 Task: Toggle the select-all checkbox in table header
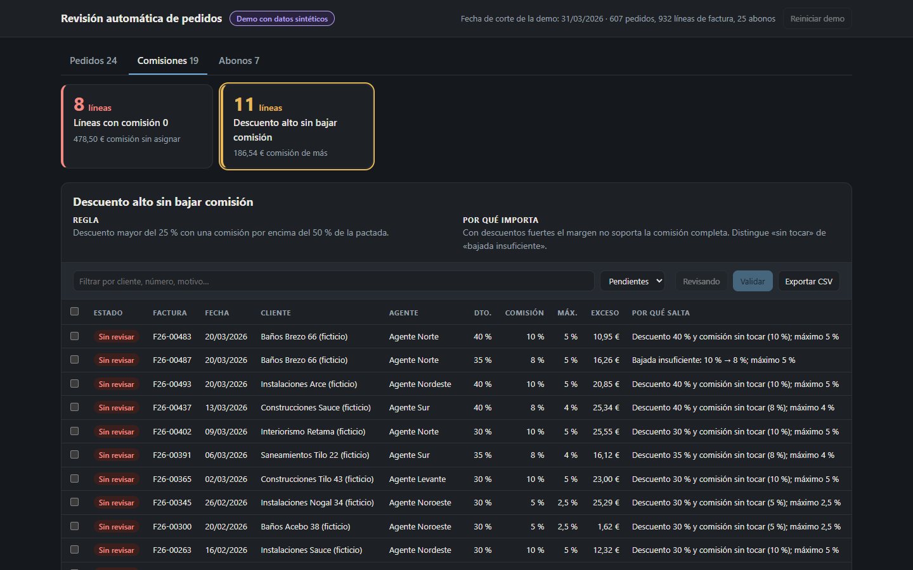click(x=75, y=312)
